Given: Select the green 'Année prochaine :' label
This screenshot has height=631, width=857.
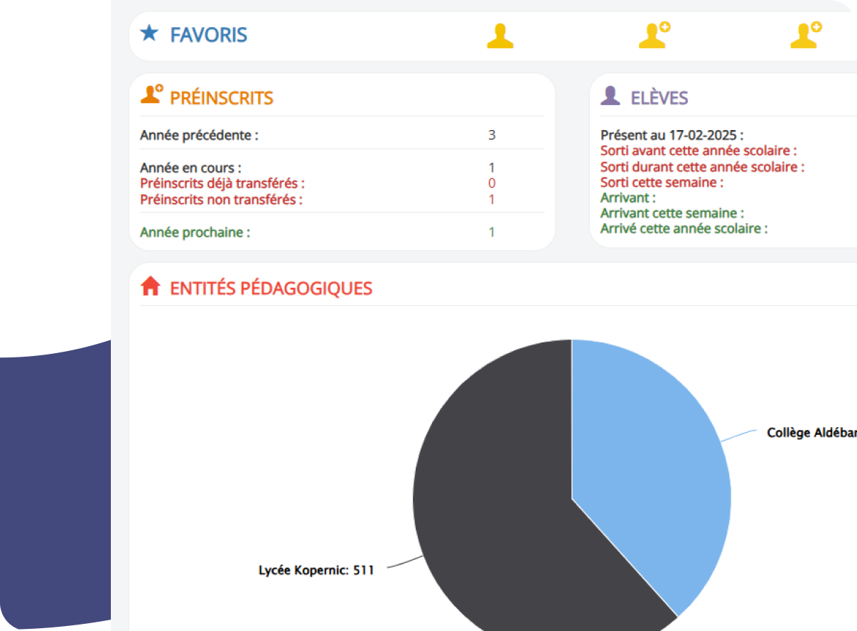Looking at the screenshot, I should 195,232.
